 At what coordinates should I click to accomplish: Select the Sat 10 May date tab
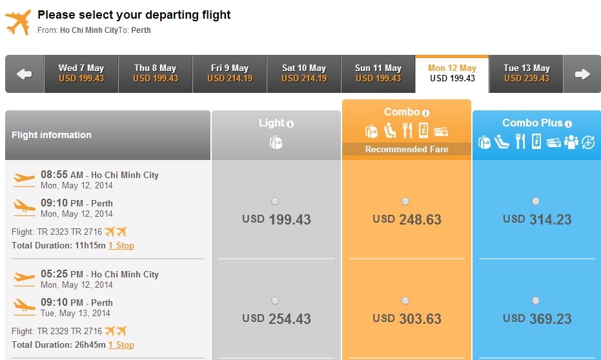pos(304,74)
